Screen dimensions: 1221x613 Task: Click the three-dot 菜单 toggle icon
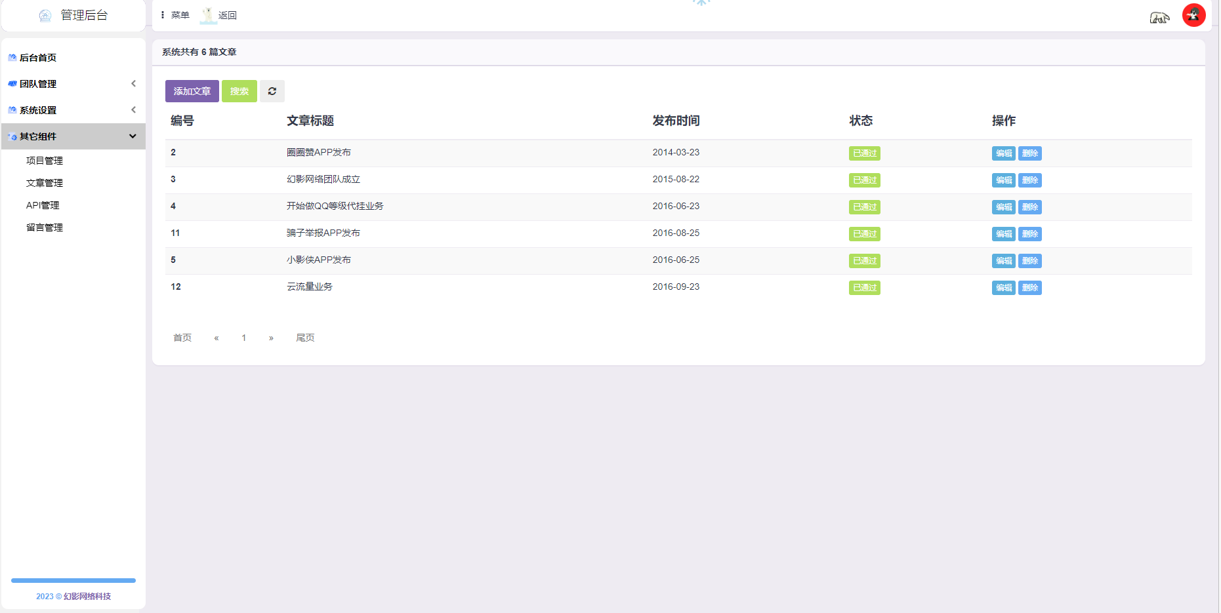(x=163, y=15)
